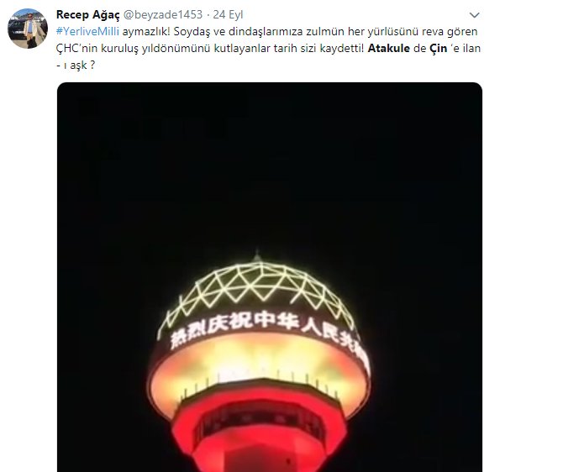Open the @beyzade1453 handle link
Viewport: 563px width, 472px height.
[x=163, y=15]
